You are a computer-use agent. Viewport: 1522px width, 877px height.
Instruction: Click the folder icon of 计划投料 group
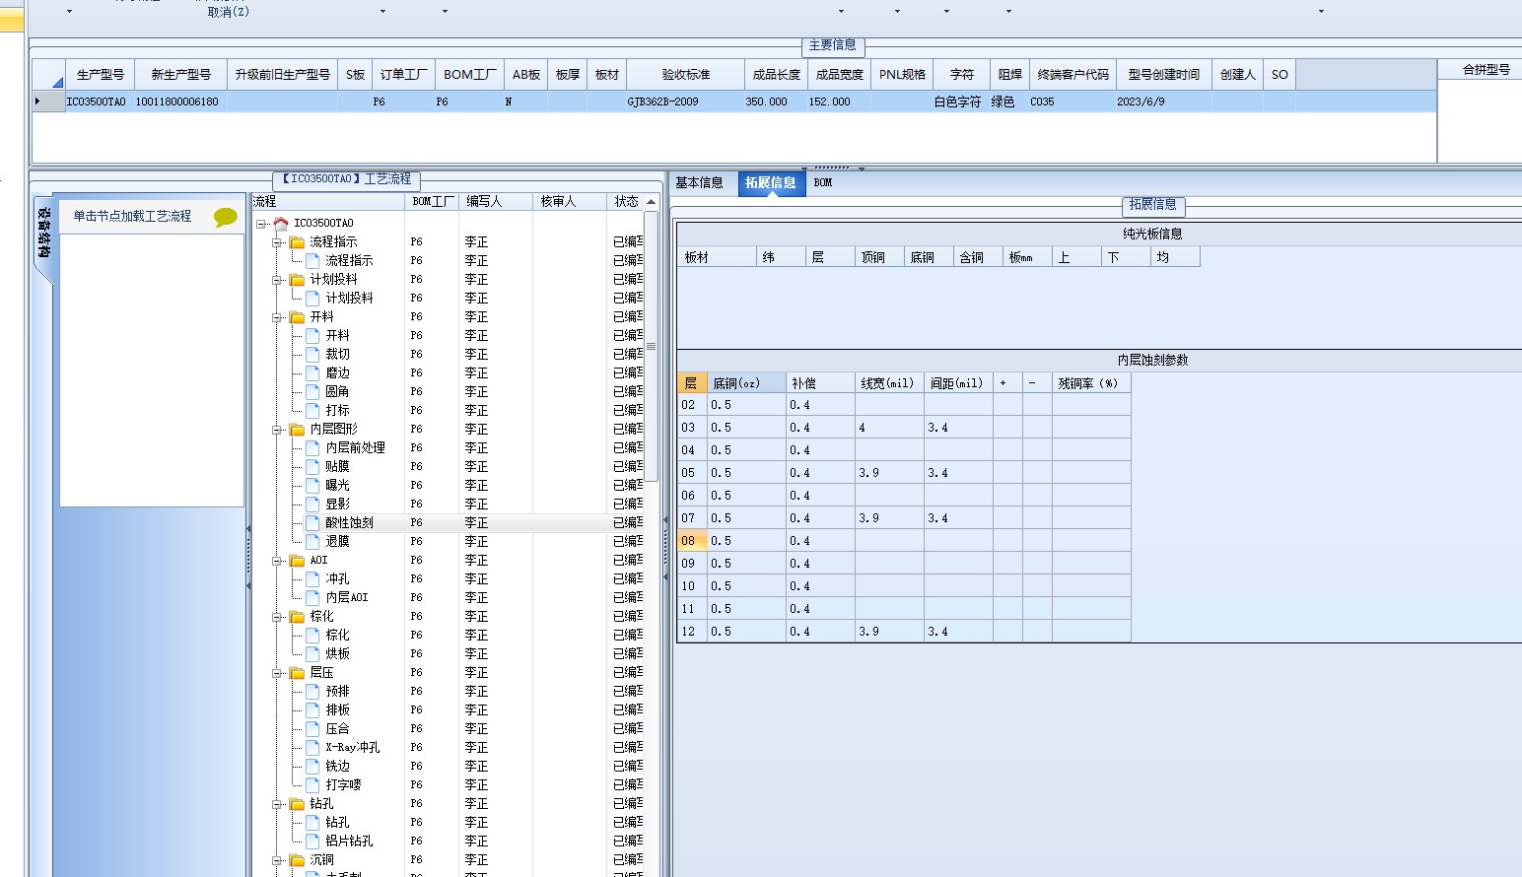[x=297, y=280]
